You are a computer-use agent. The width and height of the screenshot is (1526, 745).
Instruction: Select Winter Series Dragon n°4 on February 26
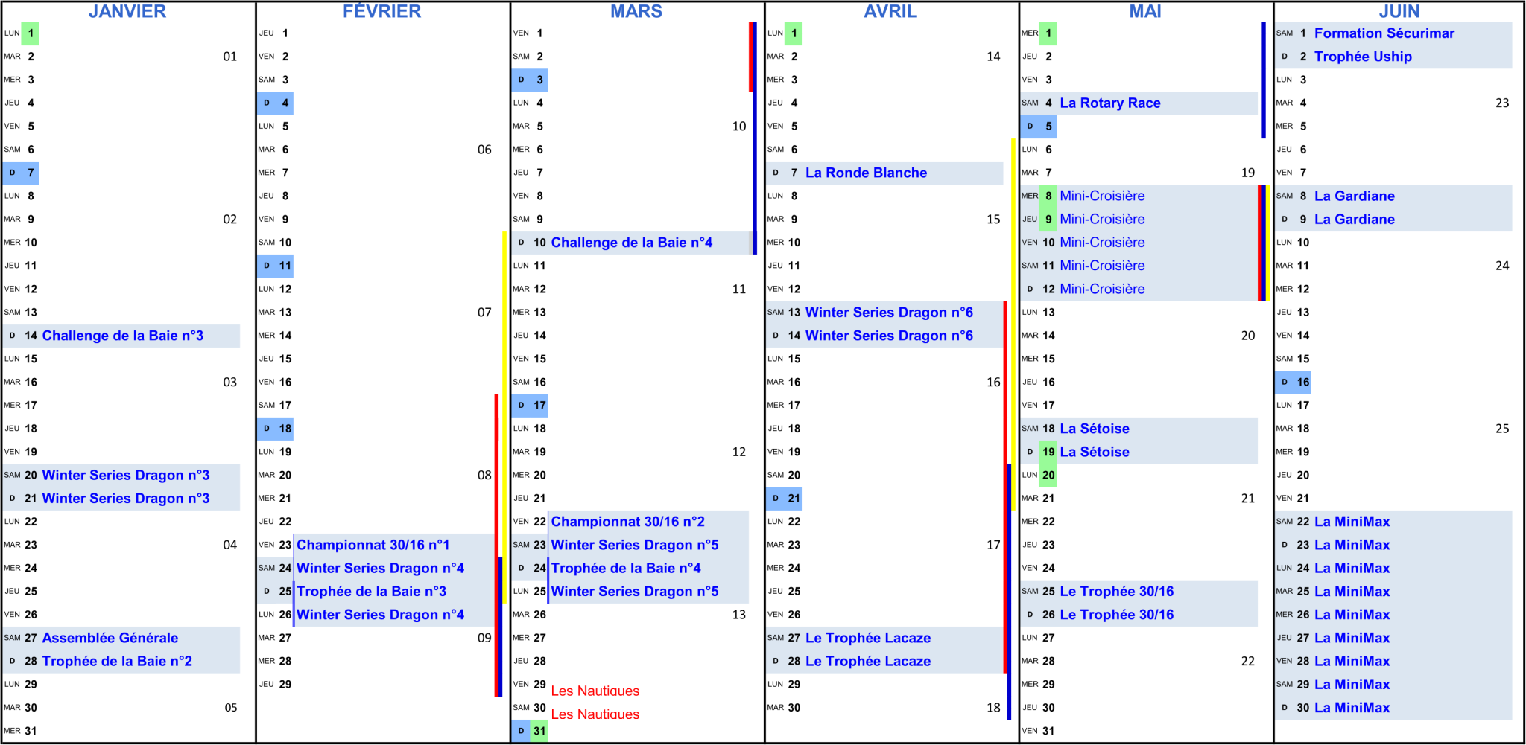click(x=380, y=615)
